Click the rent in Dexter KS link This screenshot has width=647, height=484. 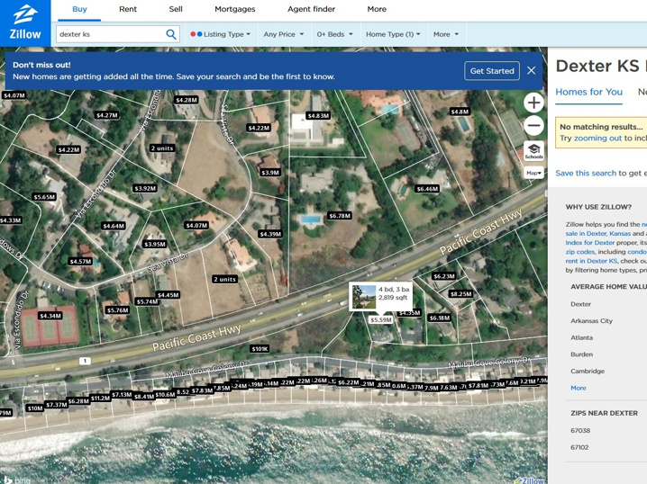(591, 261)
